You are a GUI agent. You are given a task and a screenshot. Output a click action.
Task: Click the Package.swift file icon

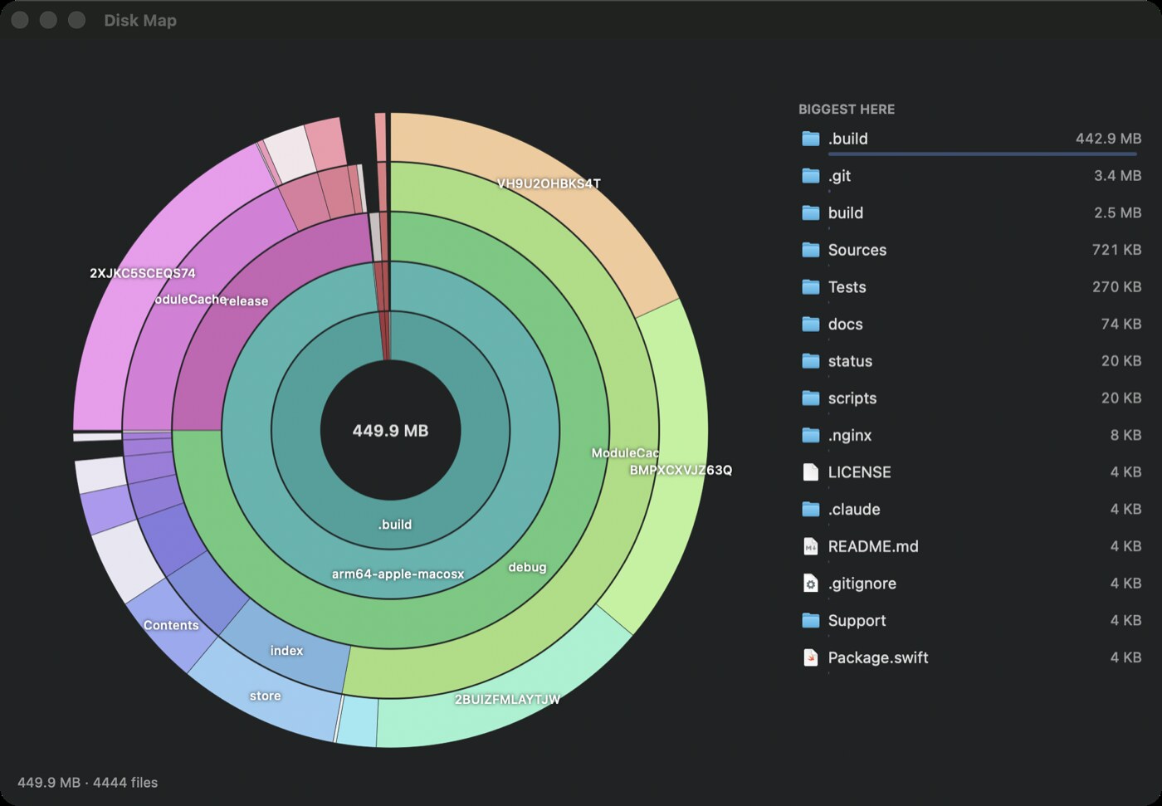[811, 657]
